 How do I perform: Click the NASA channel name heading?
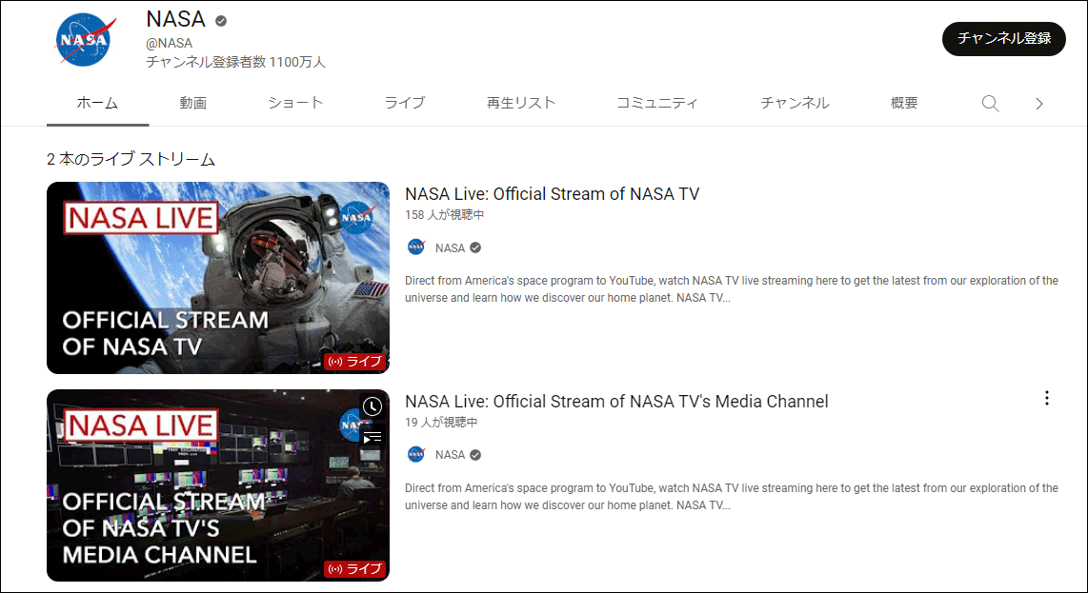175,19
